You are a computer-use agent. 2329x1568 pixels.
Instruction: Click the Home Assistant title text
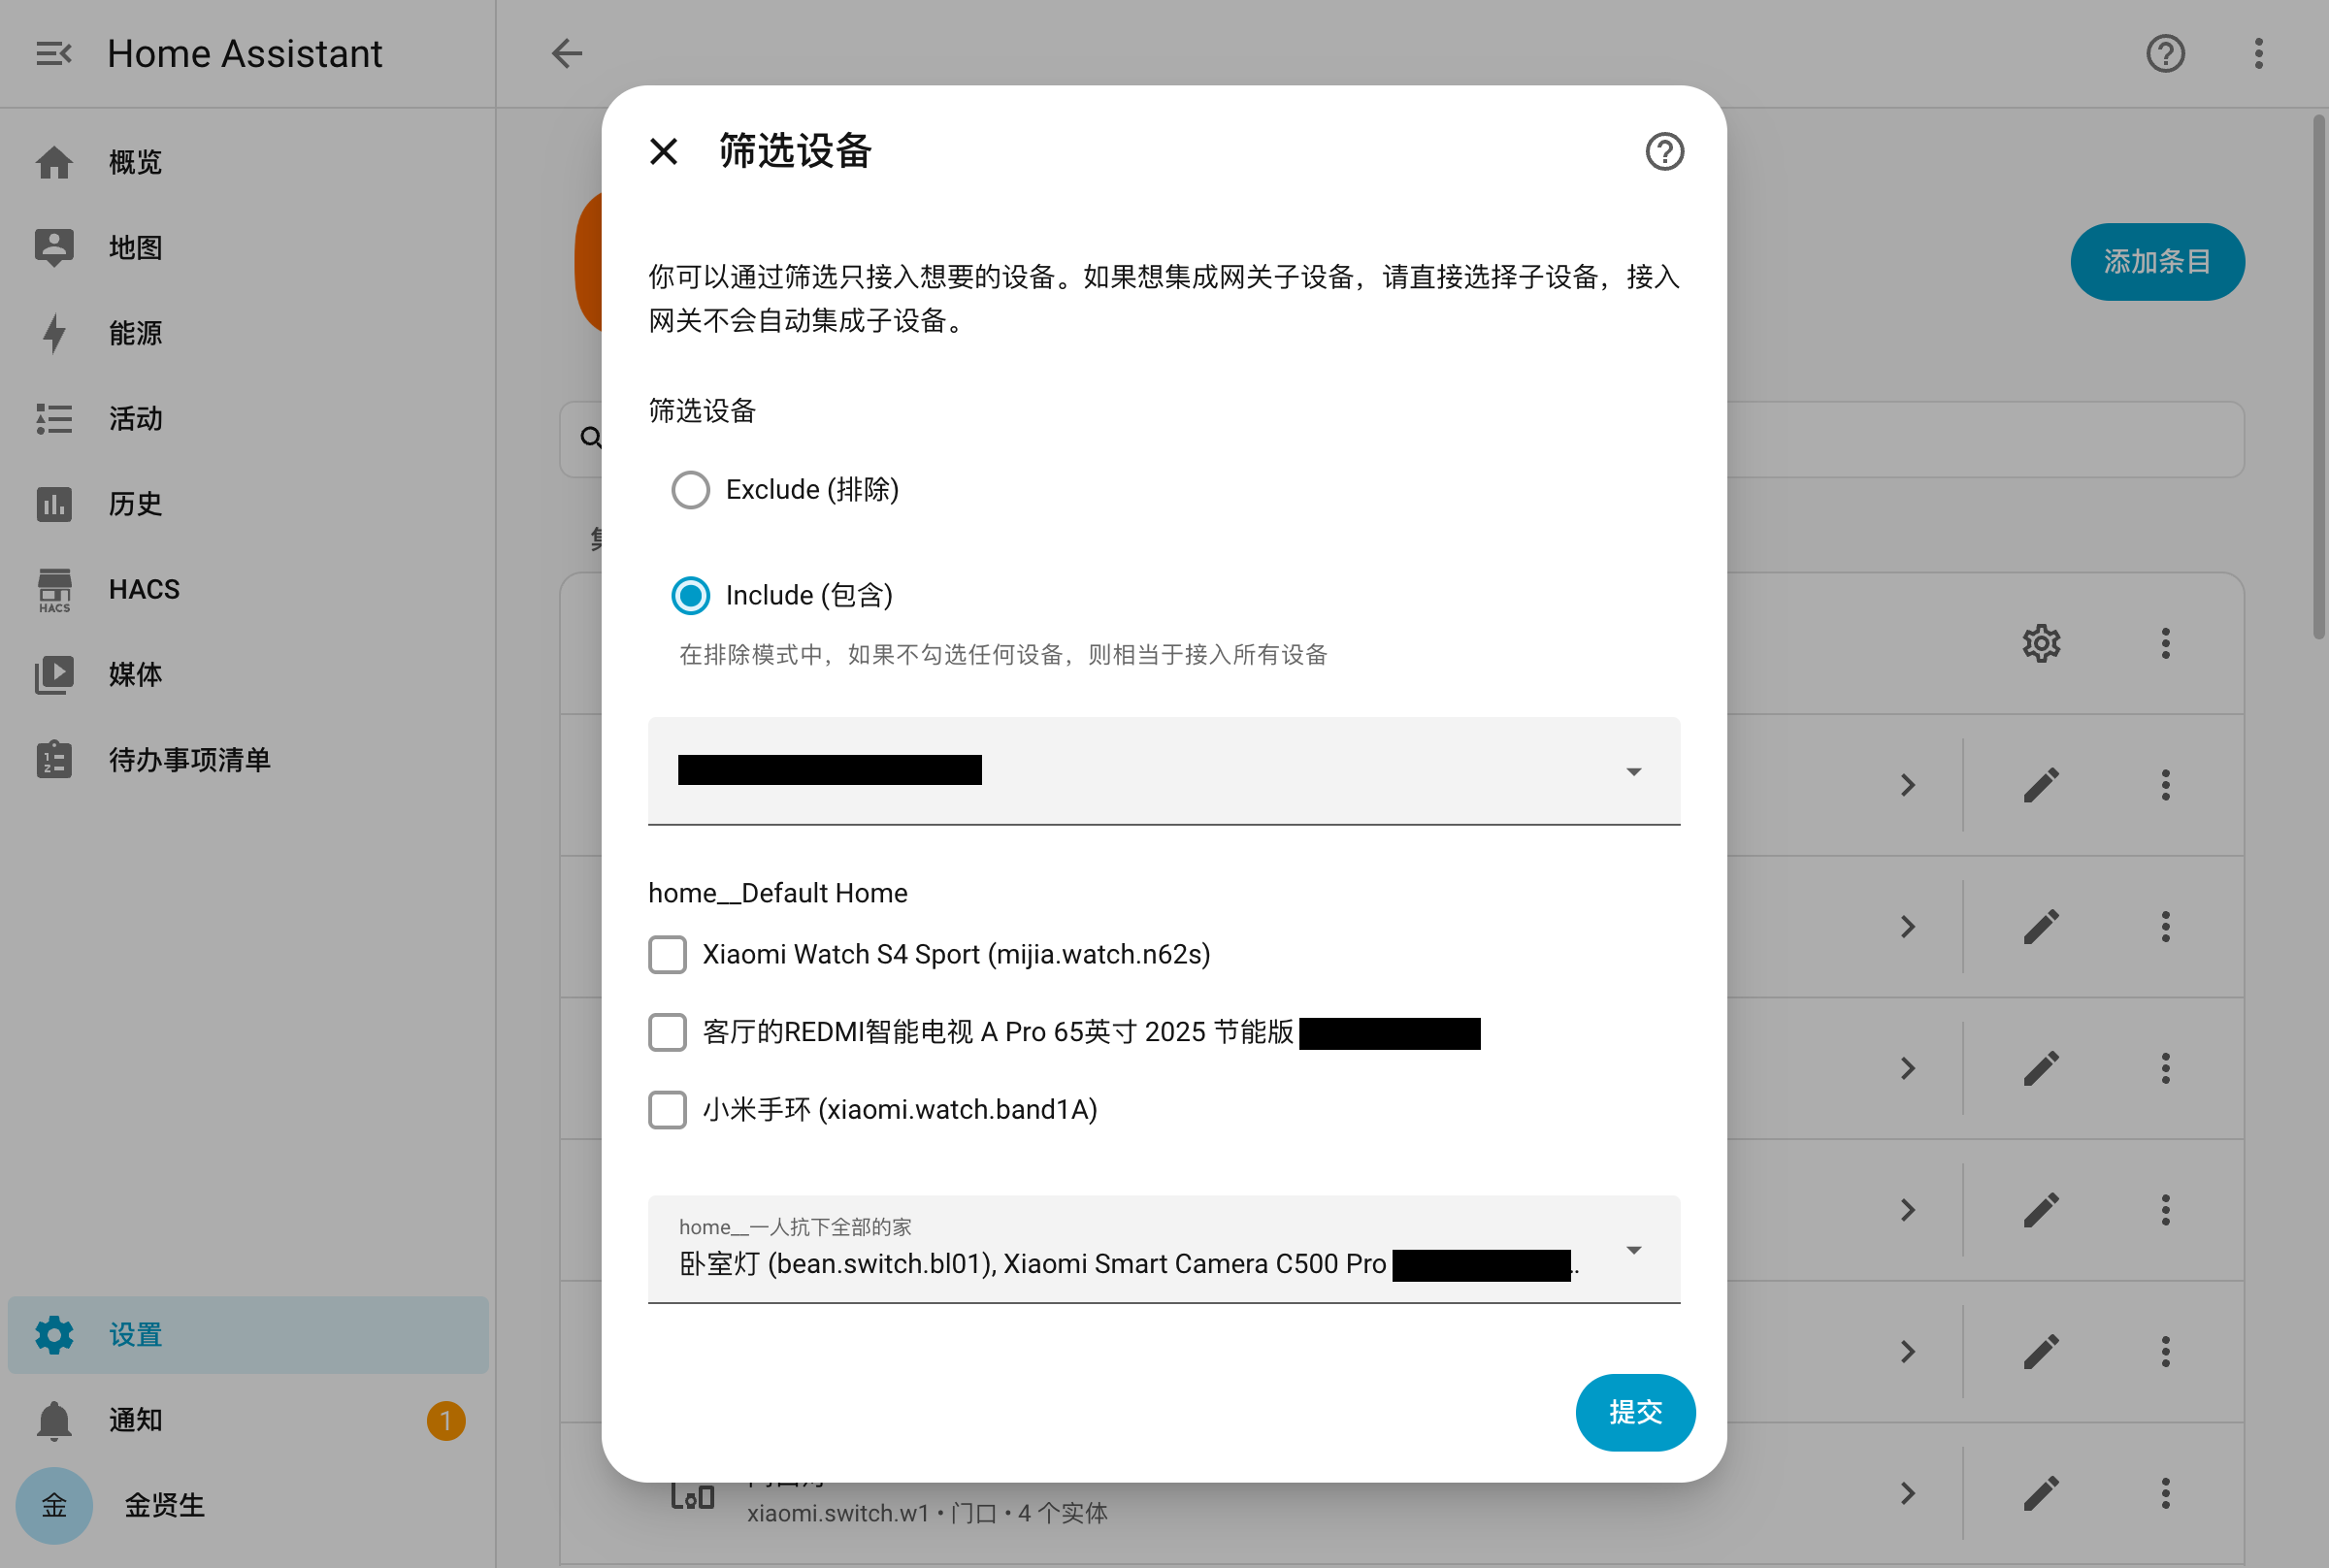[245, 53]
